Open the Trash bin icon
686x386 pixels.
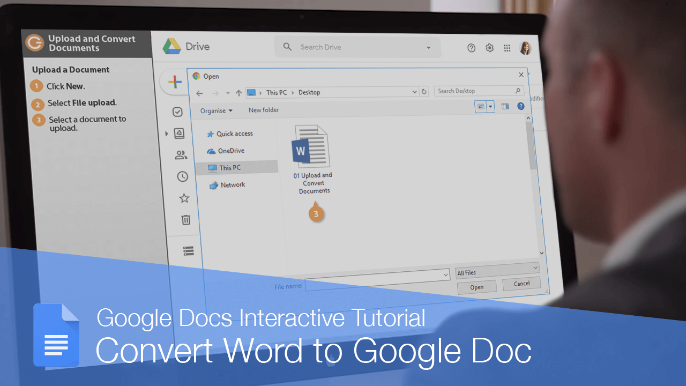point(185,219)
